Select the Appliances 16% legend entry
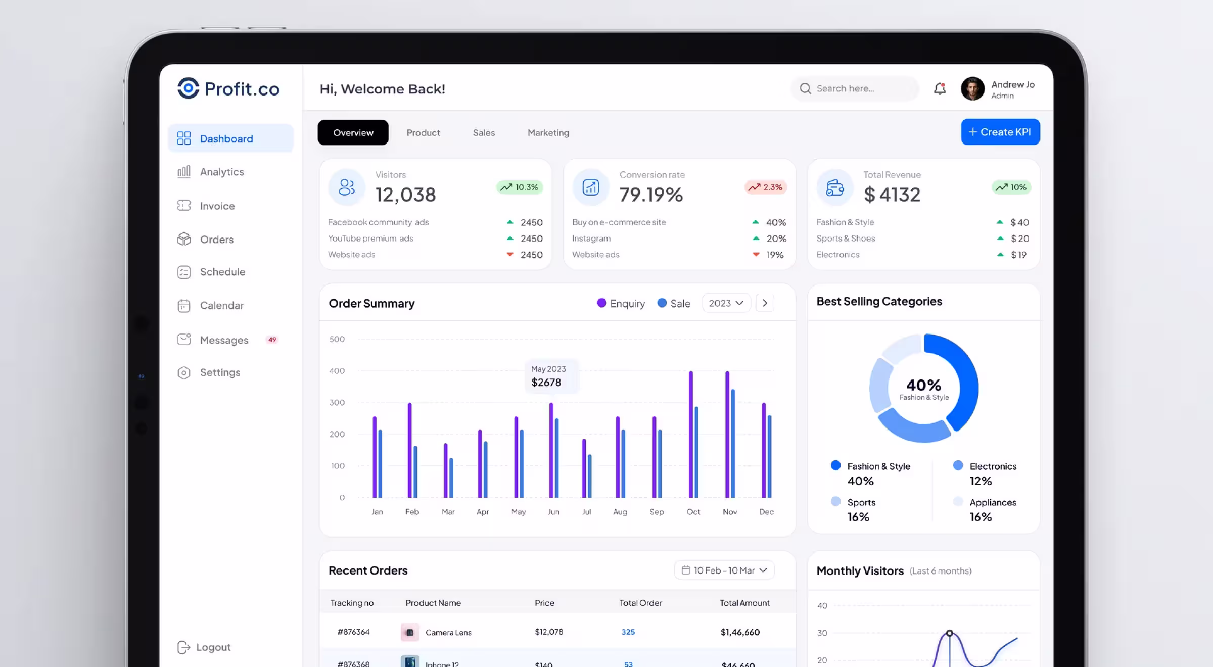Image resolution: width=1213 pixels, height=667 pixels. 985,509
